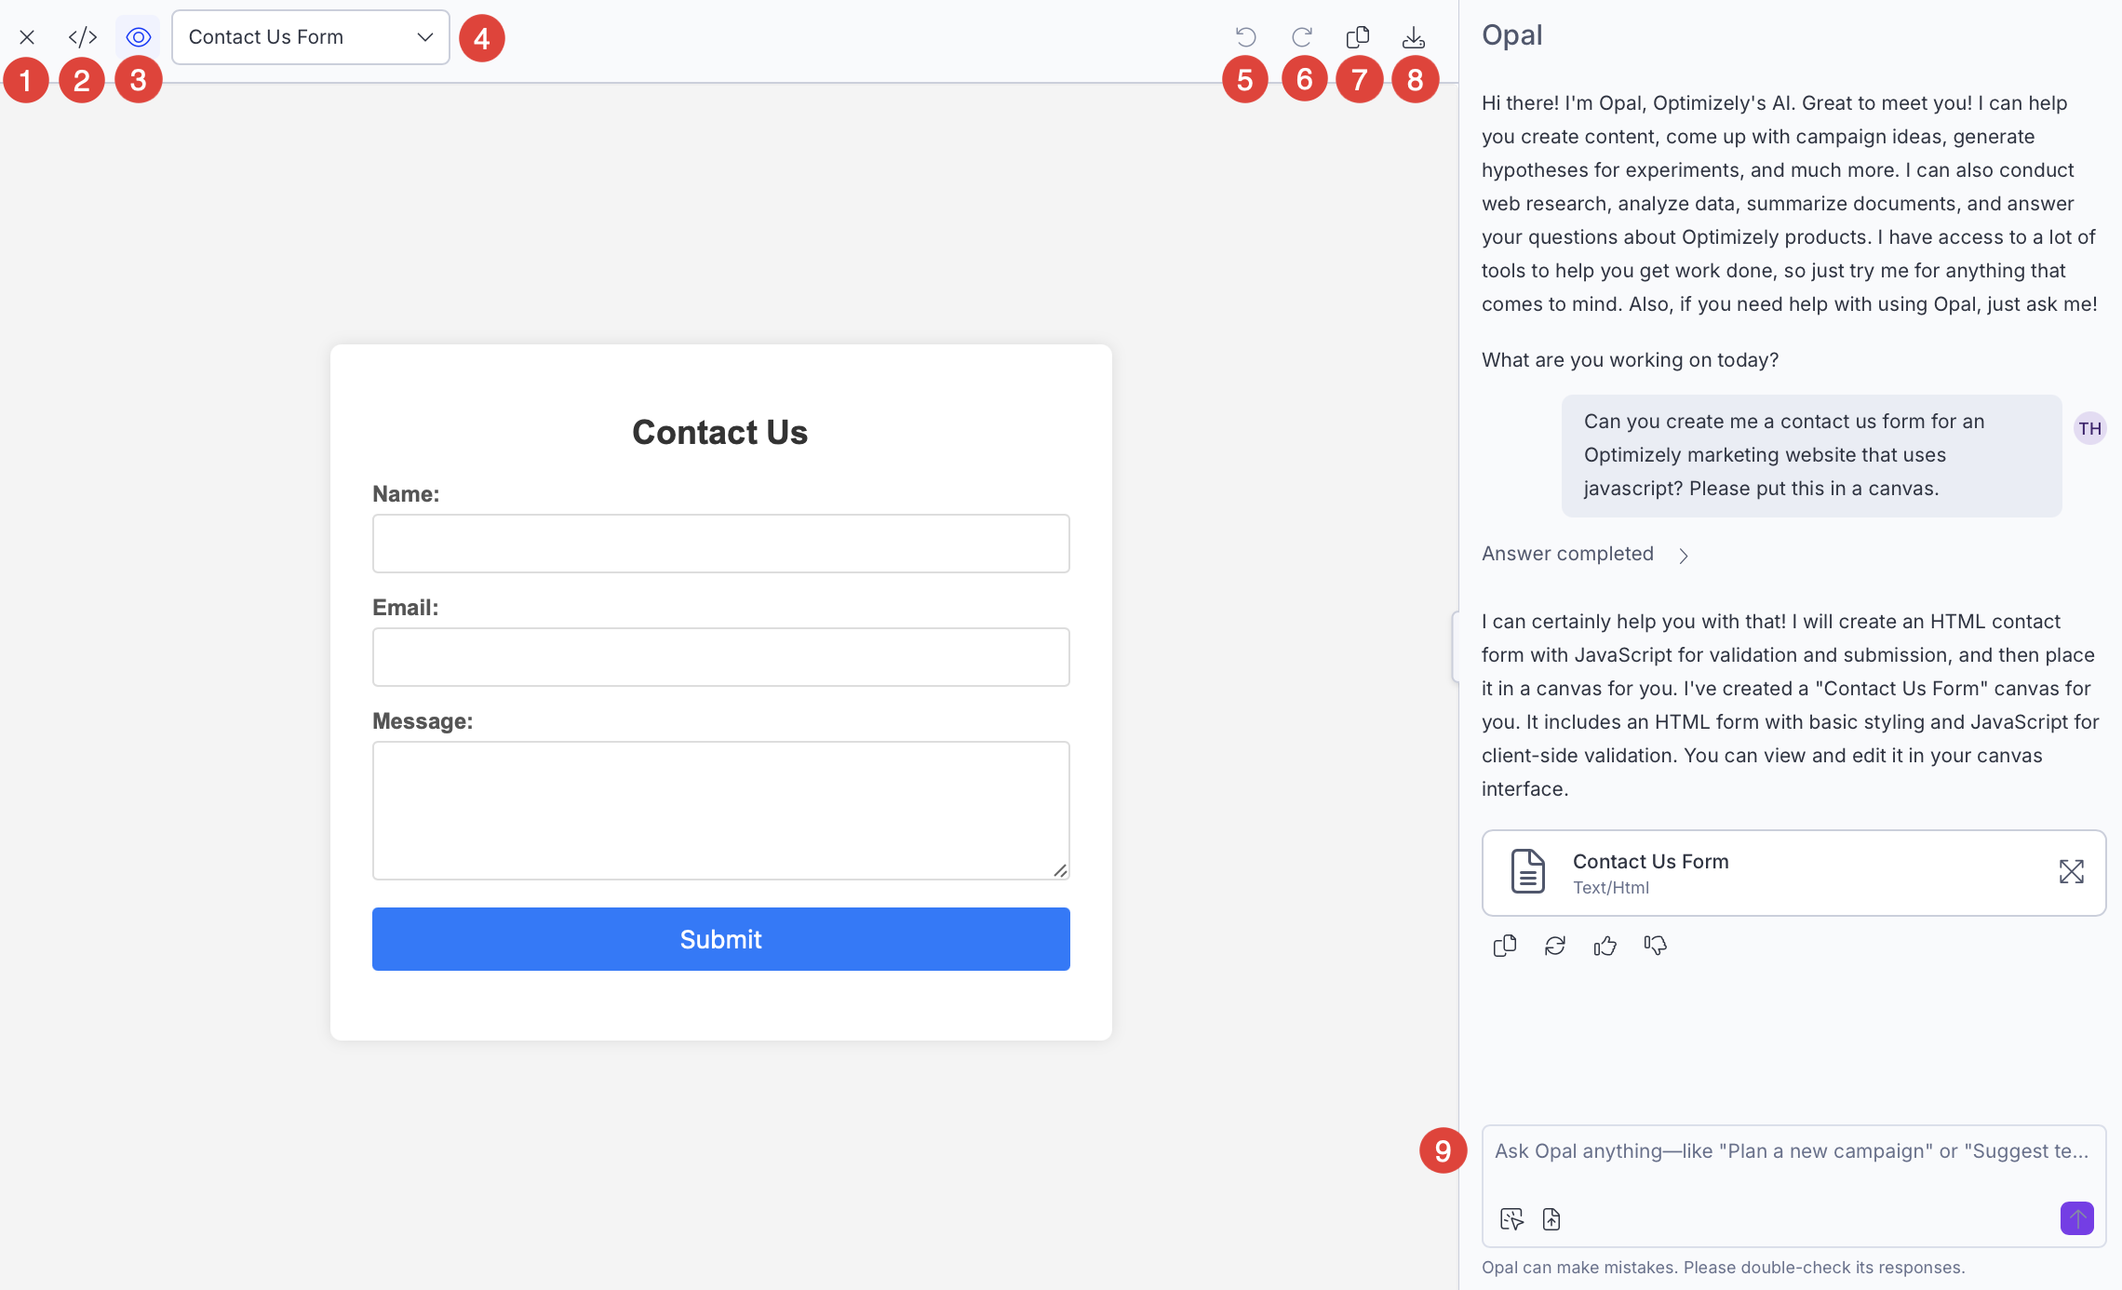Click the redo arrow icon
2122x1290 pixels.
(1302, 37)
